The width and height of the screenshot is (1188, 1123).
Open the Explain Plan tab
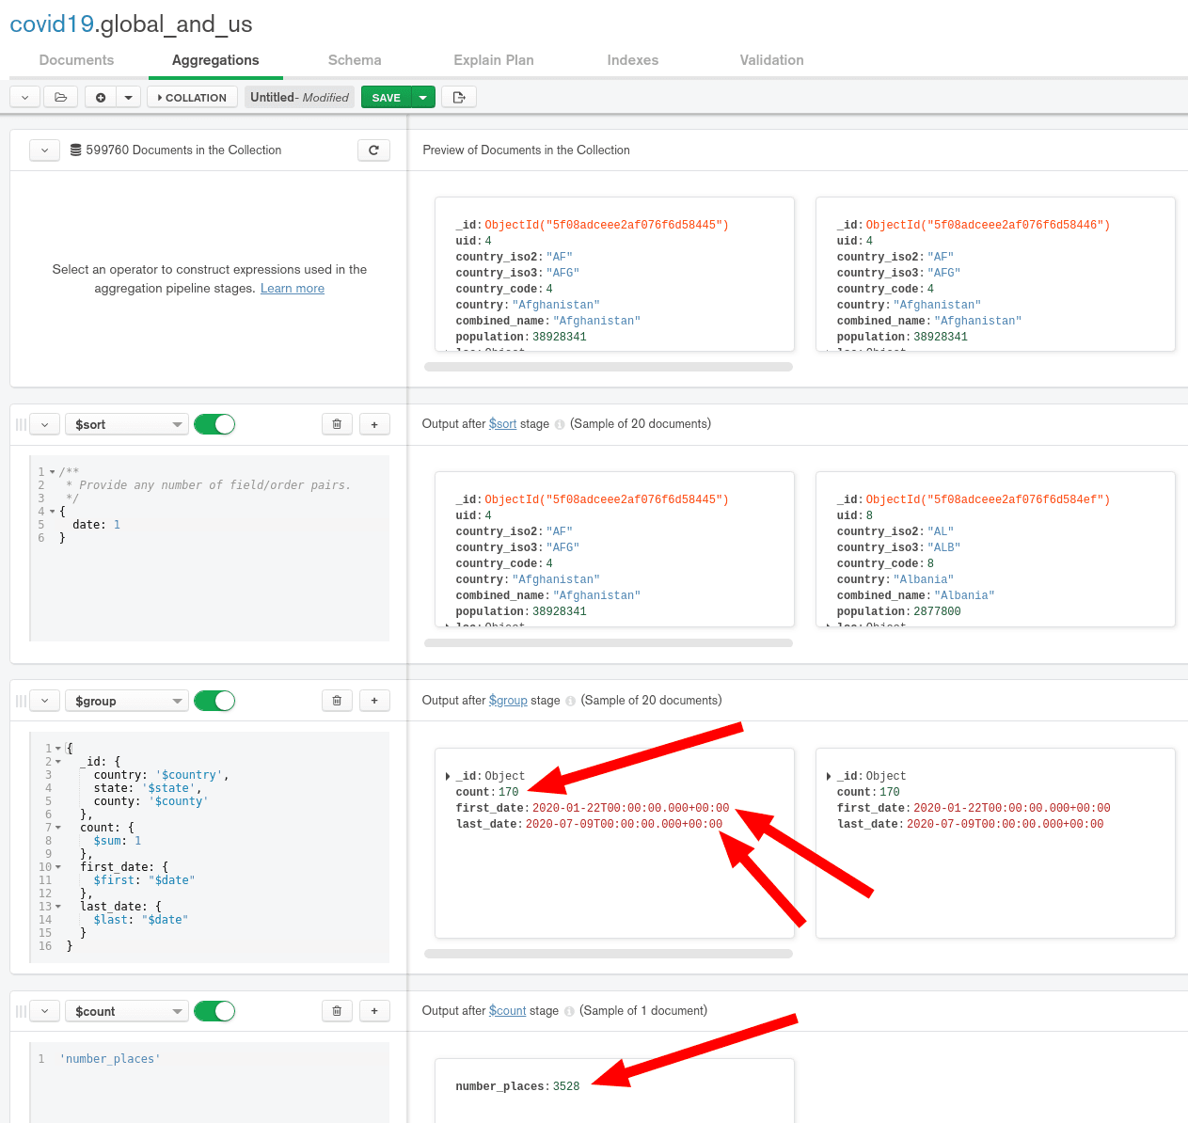pos(493,60)
